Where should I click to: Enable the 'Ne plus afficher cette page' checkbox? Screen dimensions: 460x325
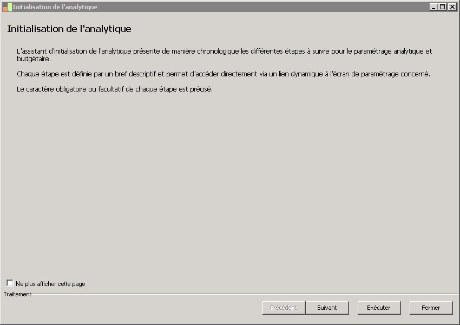[10, 283]
